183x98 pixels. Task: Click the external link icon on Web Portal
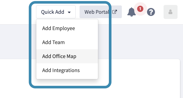point(115,12)
